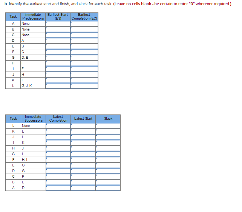
Task: Click Earliest Completion cell for task I, predecessor F
Action: [84, 69]
